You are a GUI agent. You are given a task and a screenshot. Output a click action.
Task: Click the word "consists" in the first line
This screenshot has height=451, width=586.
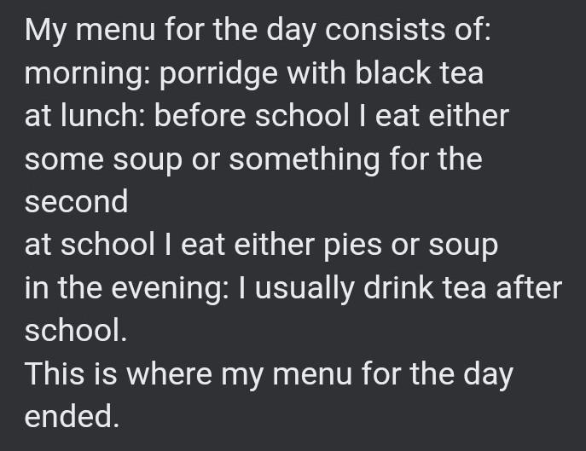385,29
